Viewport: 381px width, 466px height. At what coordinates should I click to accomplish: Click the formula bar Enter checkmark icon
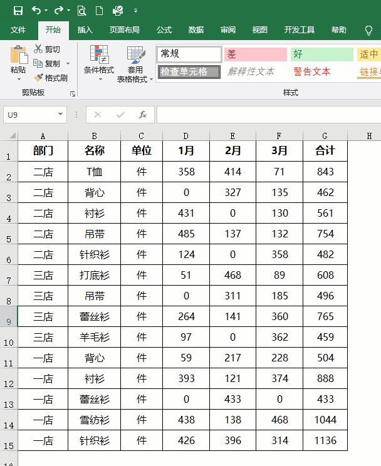[120, 115]
